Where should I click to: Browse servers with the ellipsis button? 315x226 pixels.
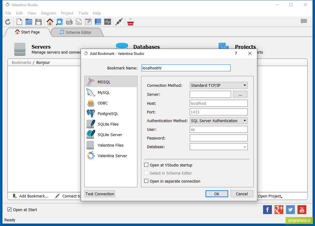tap(240, 95)
